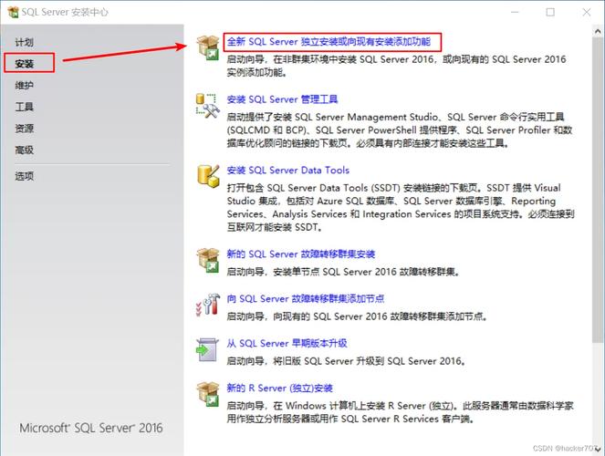Open the 工具 sidebar section
The height and width of the screenshot is (456, 605).
click(x=25, y=107)
